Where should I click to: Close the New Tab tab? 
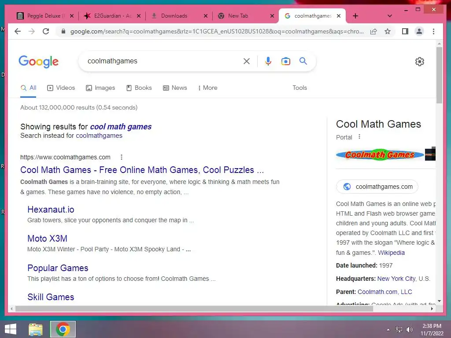click(x=272, y=16)
